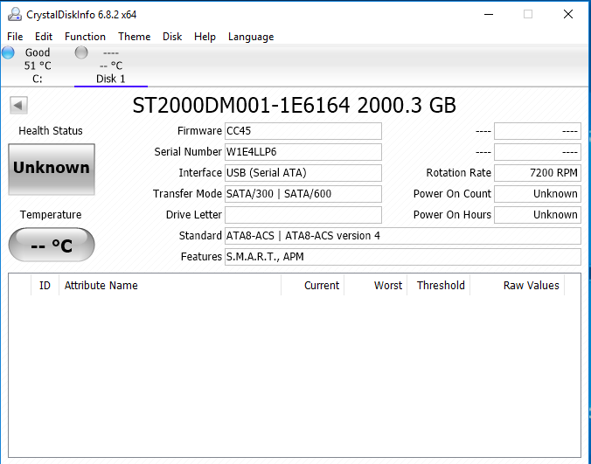
Task: Open the Function menu
Action: click(x=85, y=37)
